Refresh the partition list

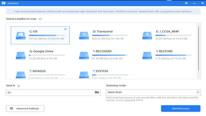coord(40,19)
